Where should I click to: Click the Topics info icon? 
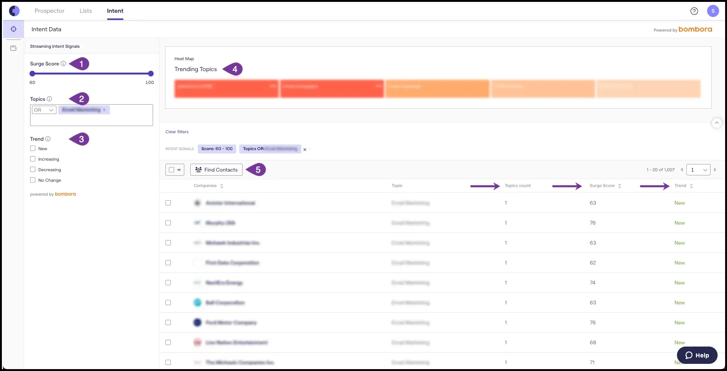pyautogui.click(x=49, y=99)
